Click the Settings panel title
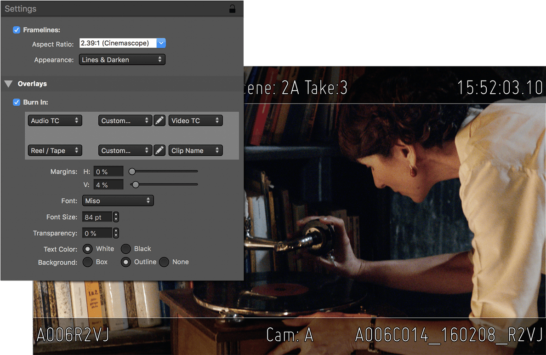Viewport: 546px width, 355px height. pos(21,9)
